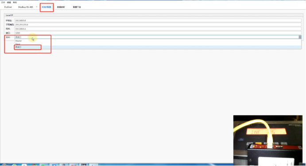Click the port field showing 1000

pyautogui.click(x=158, y=33)
